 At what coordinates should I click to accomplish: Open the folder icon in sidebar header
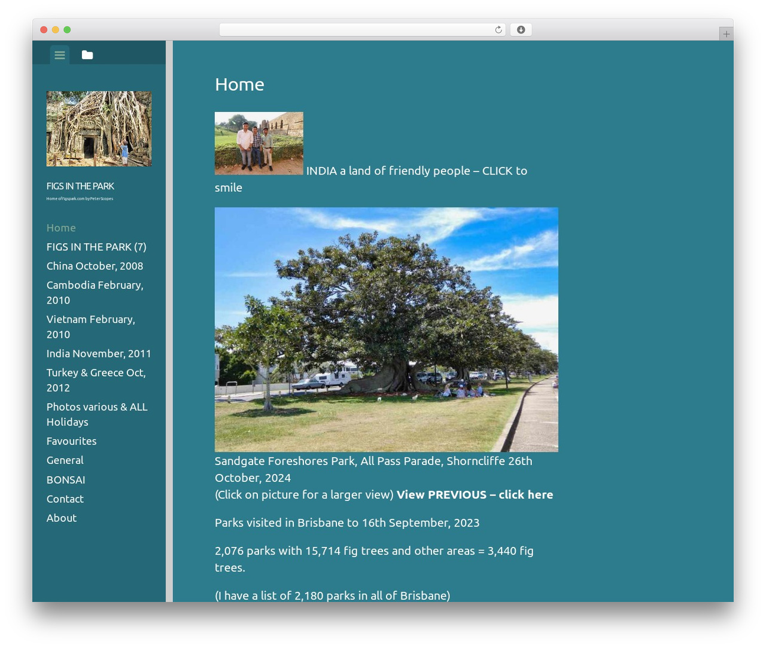pos(87,55)
